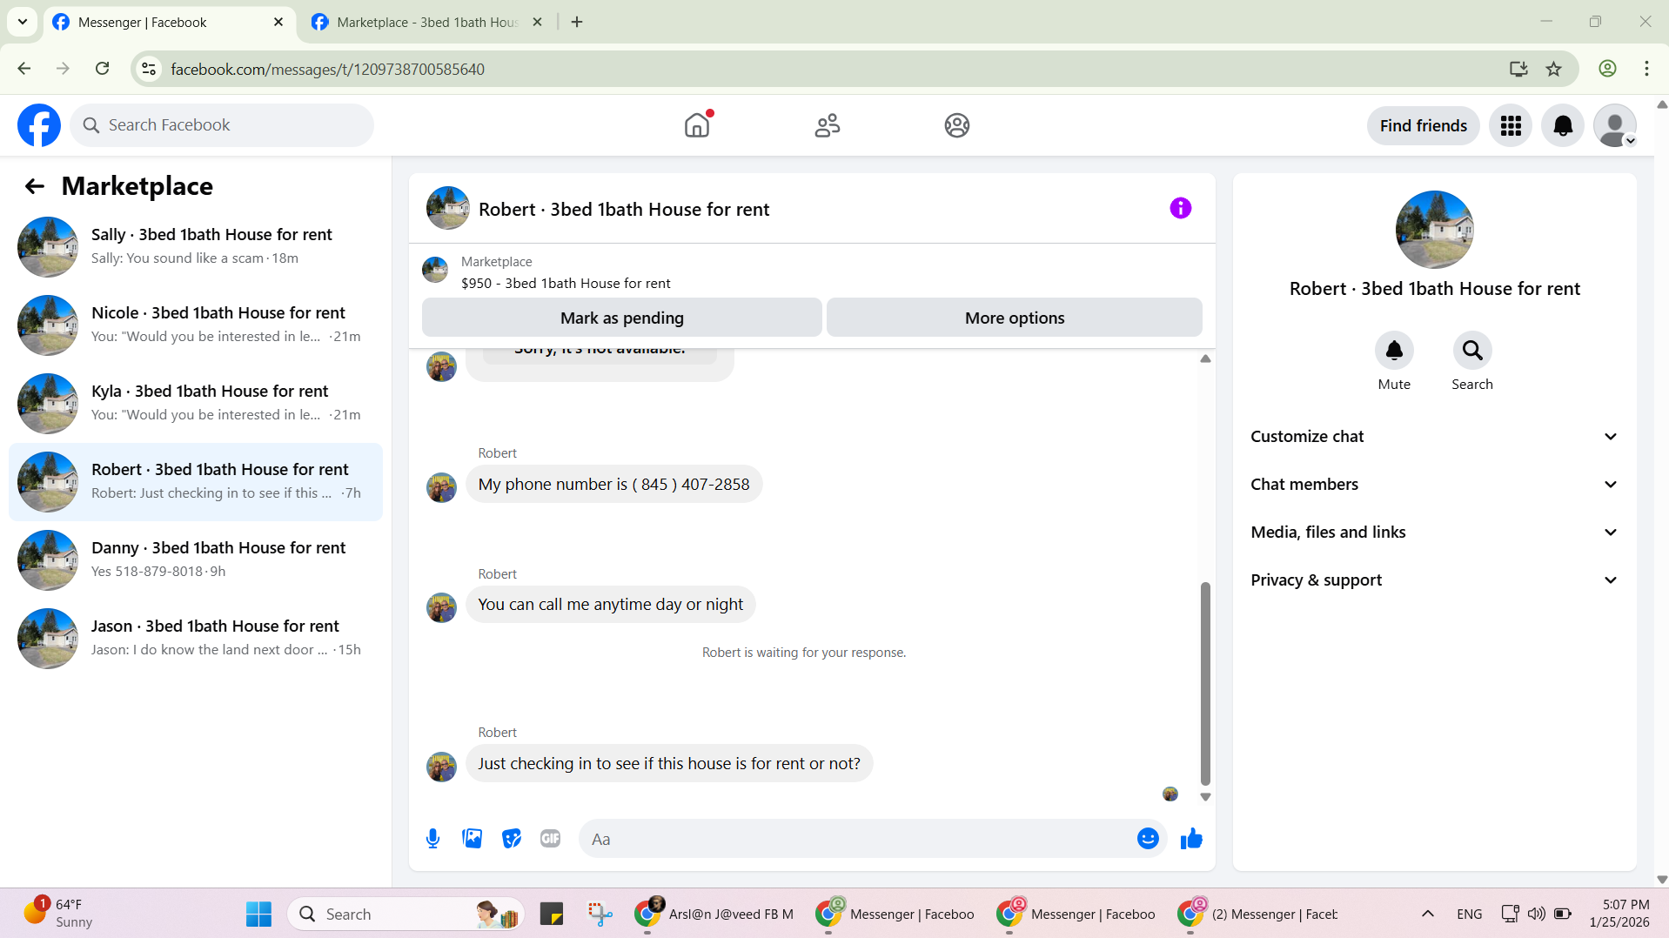The image size is (1669, 938).
Task: Expand Media, files and links
Action: 1434,533
